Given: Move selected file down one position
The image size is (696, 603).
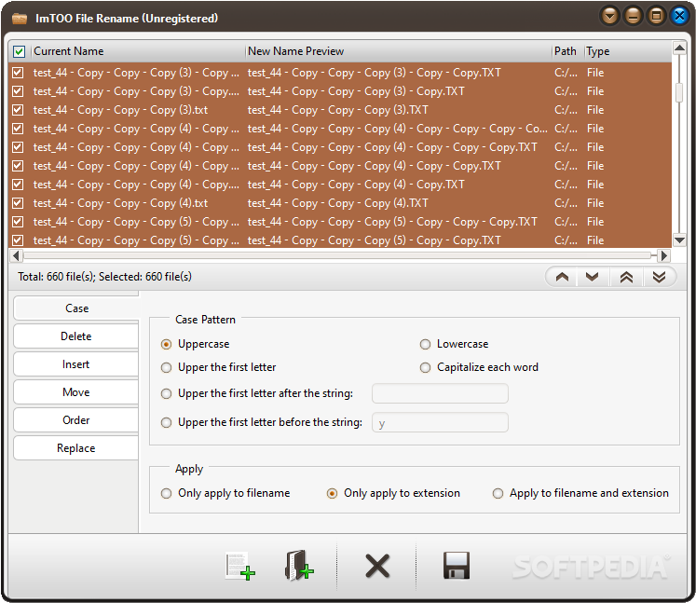Looking at the screenshot, I should pos(593,277).
